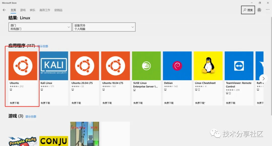
Task: Expand the 设备支持 device dropdown
Action: tap(104, 27)
